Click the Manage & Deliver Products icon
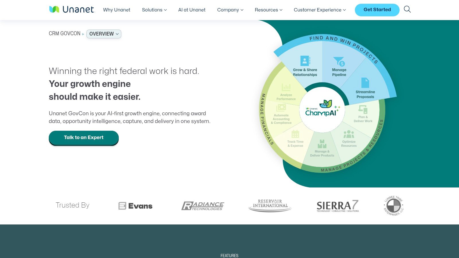 pyautogui.click(x=322, y=144)
